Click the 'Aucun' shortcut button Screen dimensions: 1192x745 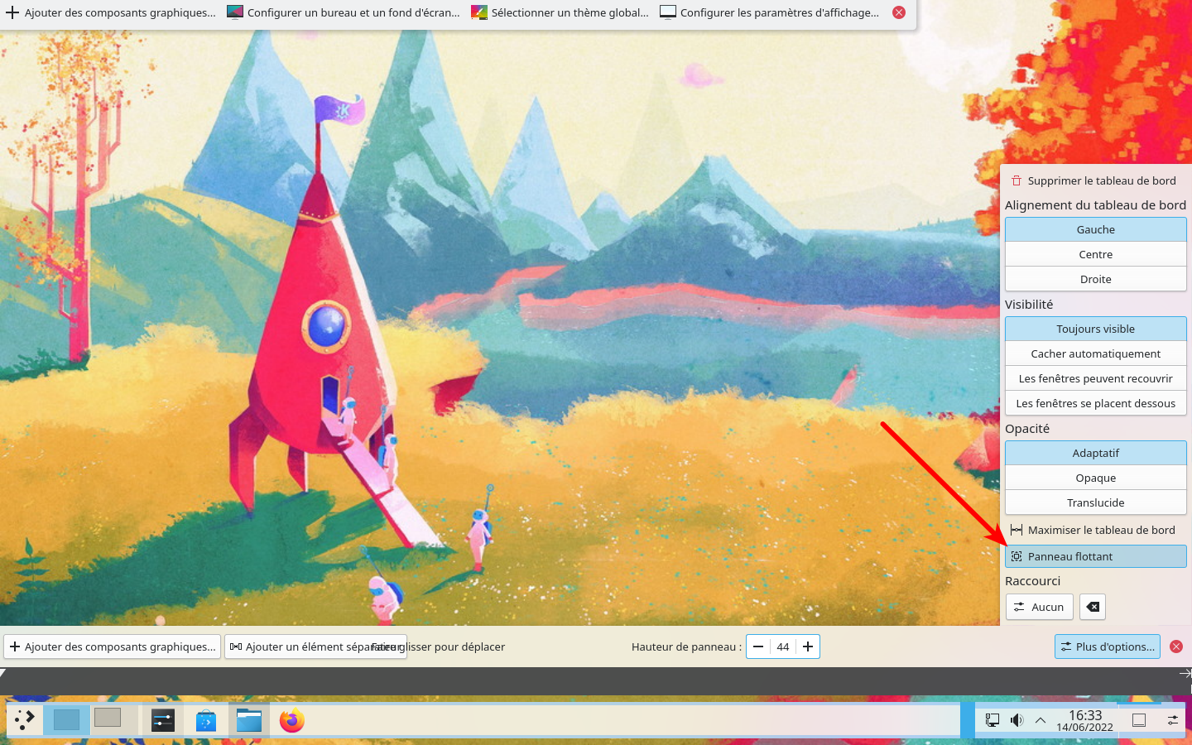pyautogui.click(x=1040, y=607)
